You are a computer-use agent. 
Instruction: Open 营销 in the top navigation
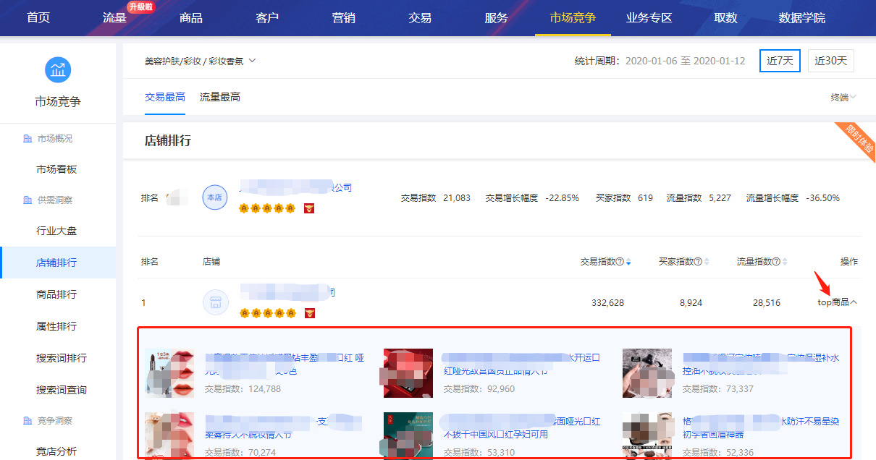pos(344,18)
